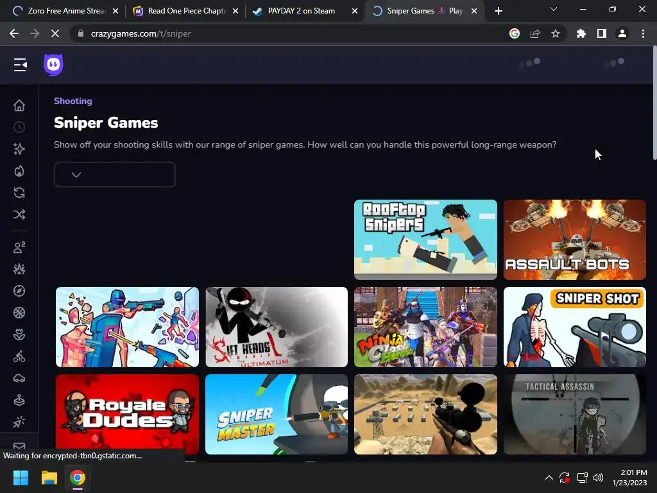The width and height of the screenshot is (657, 493).
Task: Share this page icon in address bar
Action: (535, 33)
